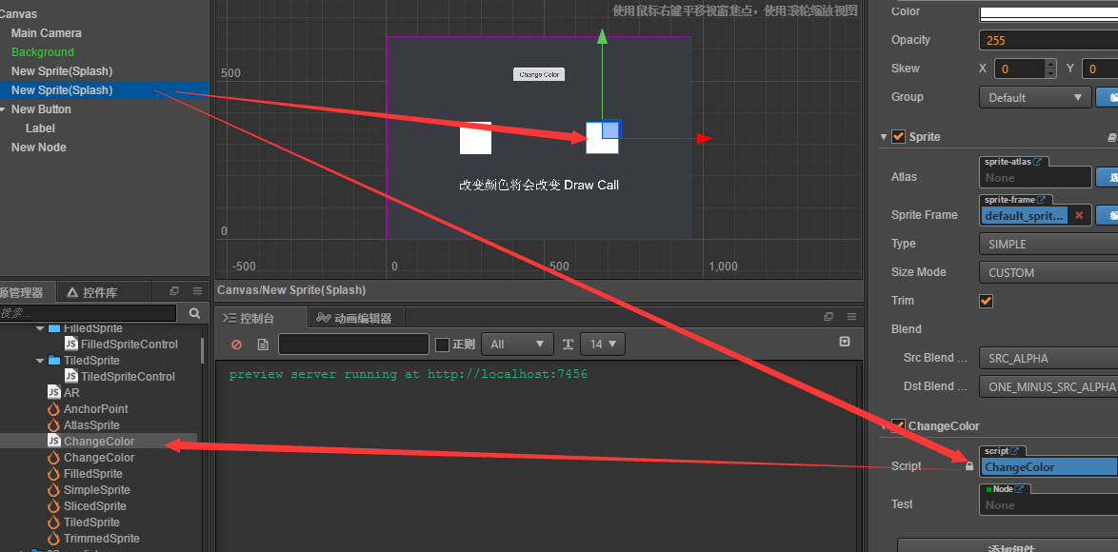This screenshot has width=1118, height=552.
Task: Select the unhighlighted New Sprite(Splash) node
Action: pos(62,71)
